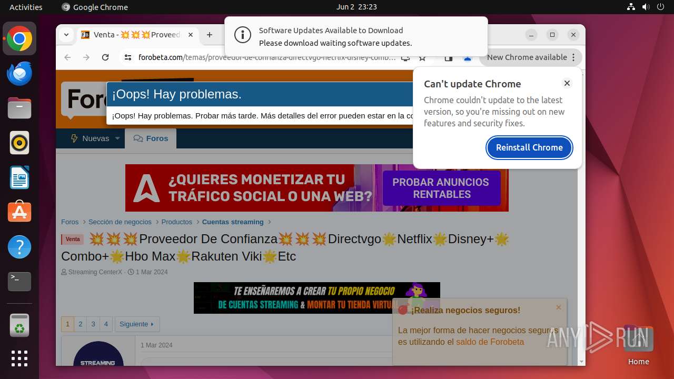View site information icon in address bar

coord(128,57)
